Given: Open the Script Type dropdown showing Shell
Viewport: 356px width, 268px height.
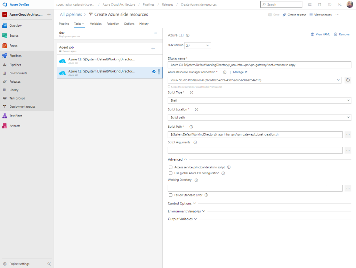Looking at the screenshot, I should 259,100.
